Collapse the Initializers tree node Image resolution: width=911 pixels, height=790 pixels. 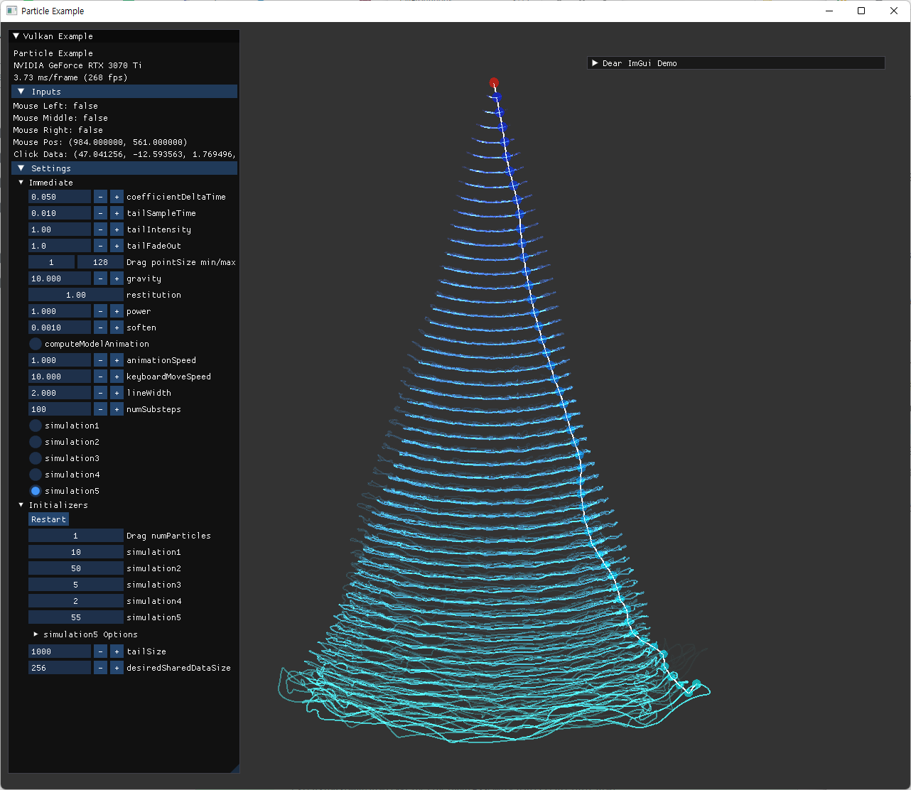(21, 505)
